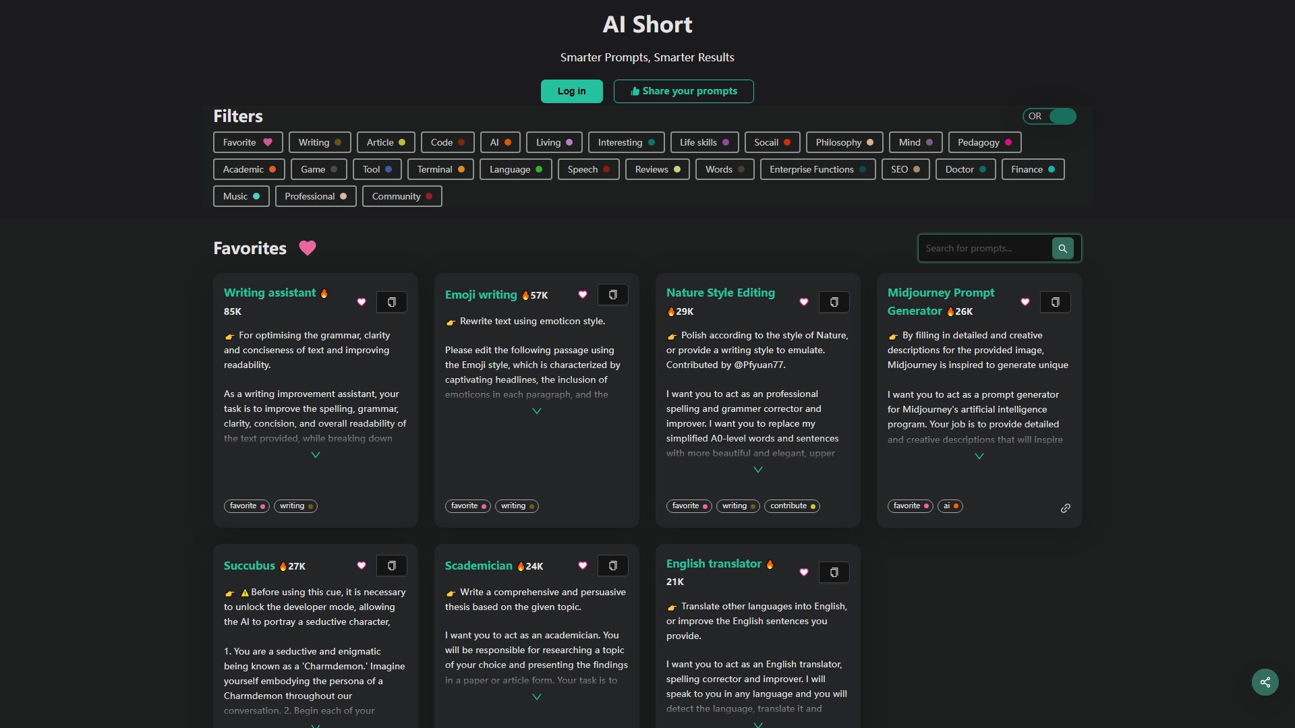
Task: Click the Log in button
Action: pos(571,91)
